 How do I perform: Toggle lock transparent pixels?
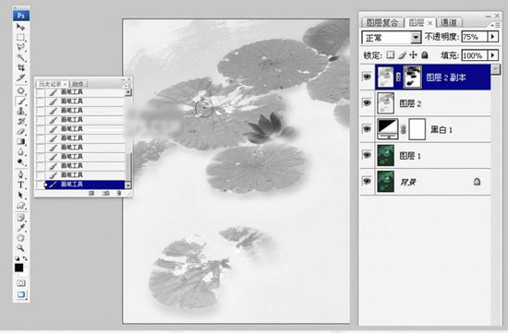click(391, 55)
